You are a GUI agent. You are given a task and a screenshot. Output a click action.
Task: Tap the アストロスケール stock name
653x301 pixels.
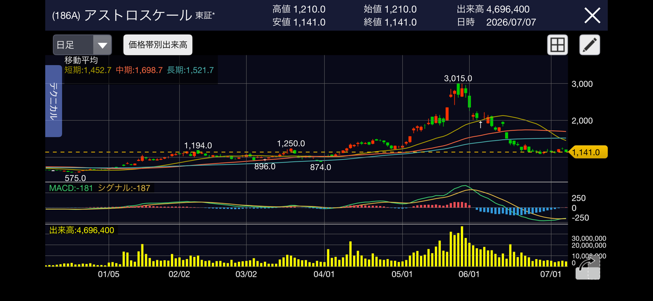[x=138, y=15]
